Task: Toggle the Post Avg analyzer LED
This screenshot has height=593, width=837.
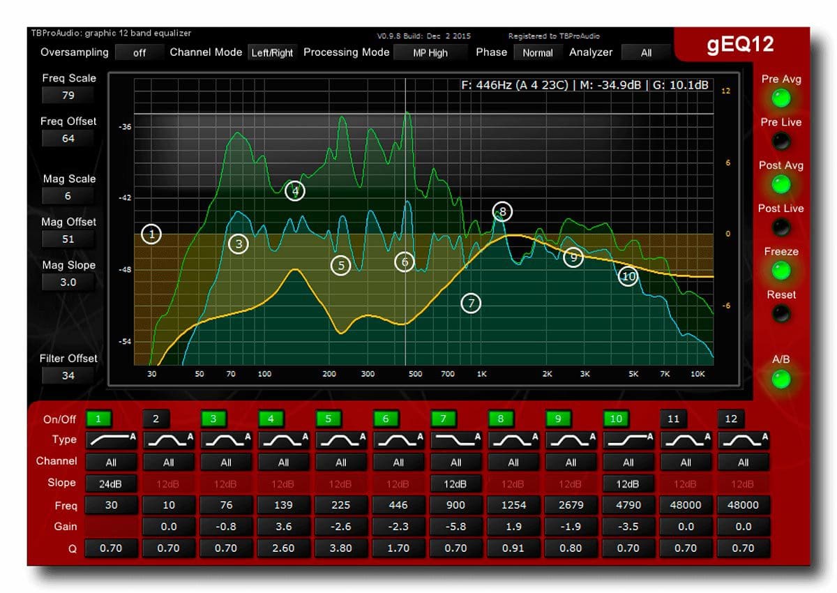Action: 781,183
